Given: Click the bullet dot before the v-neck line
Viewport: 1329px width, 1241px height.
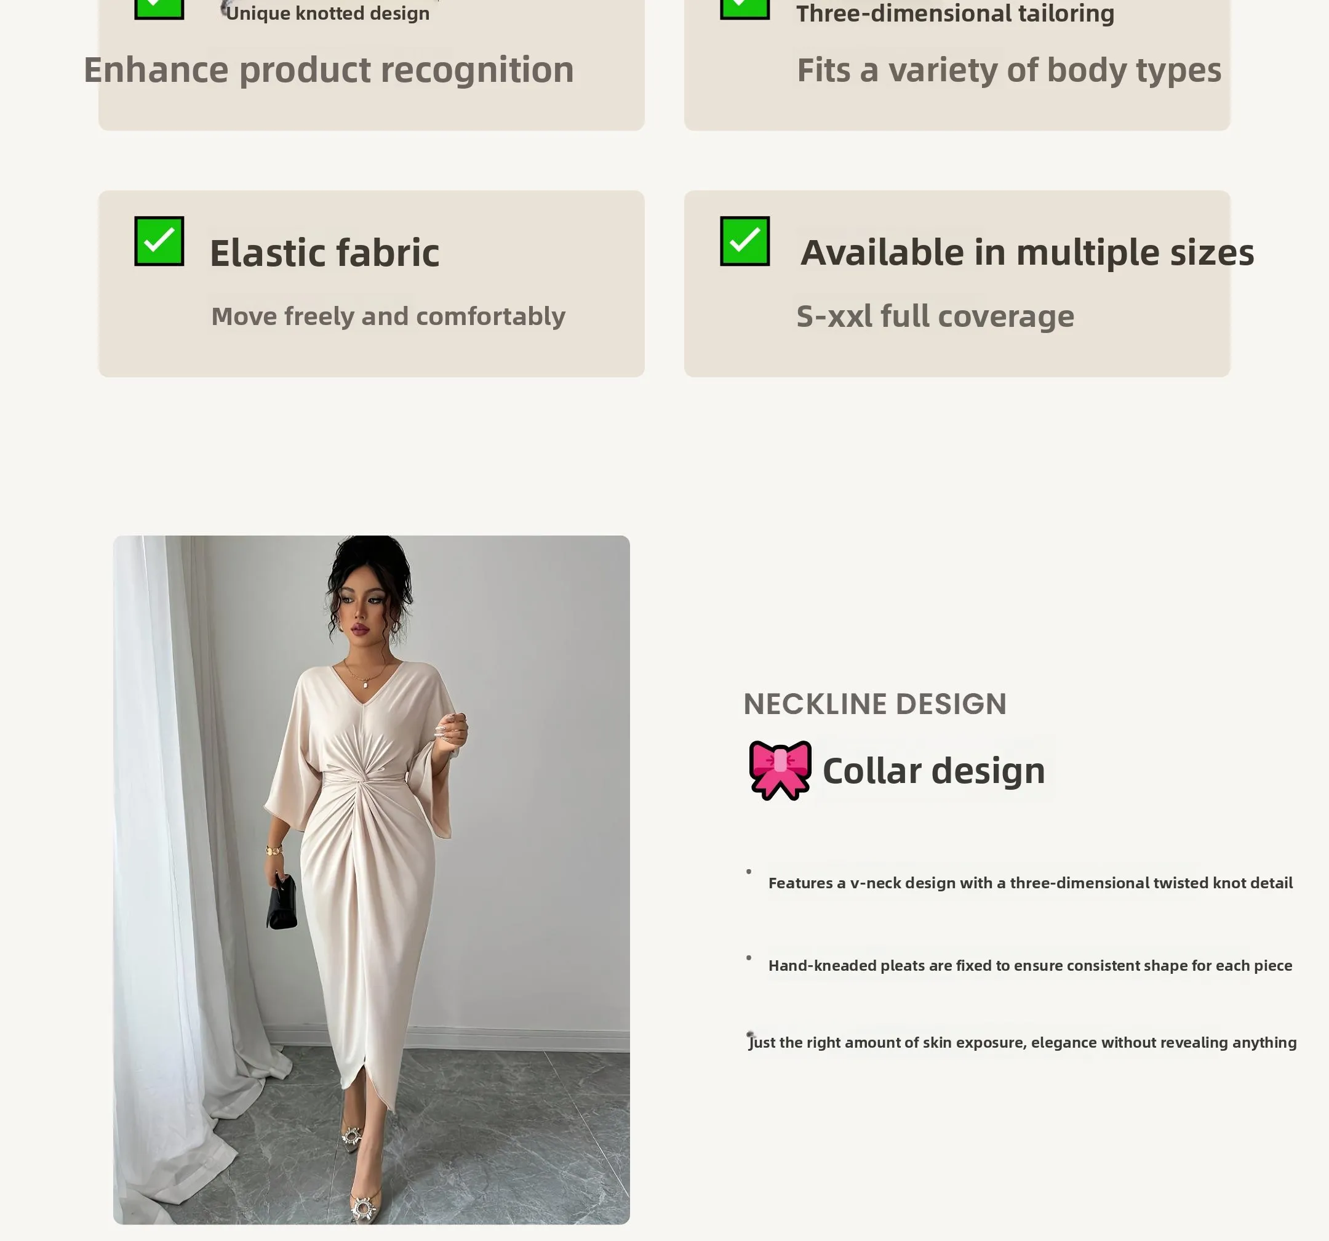Looking at the screenshot, I should pos(749,872).
